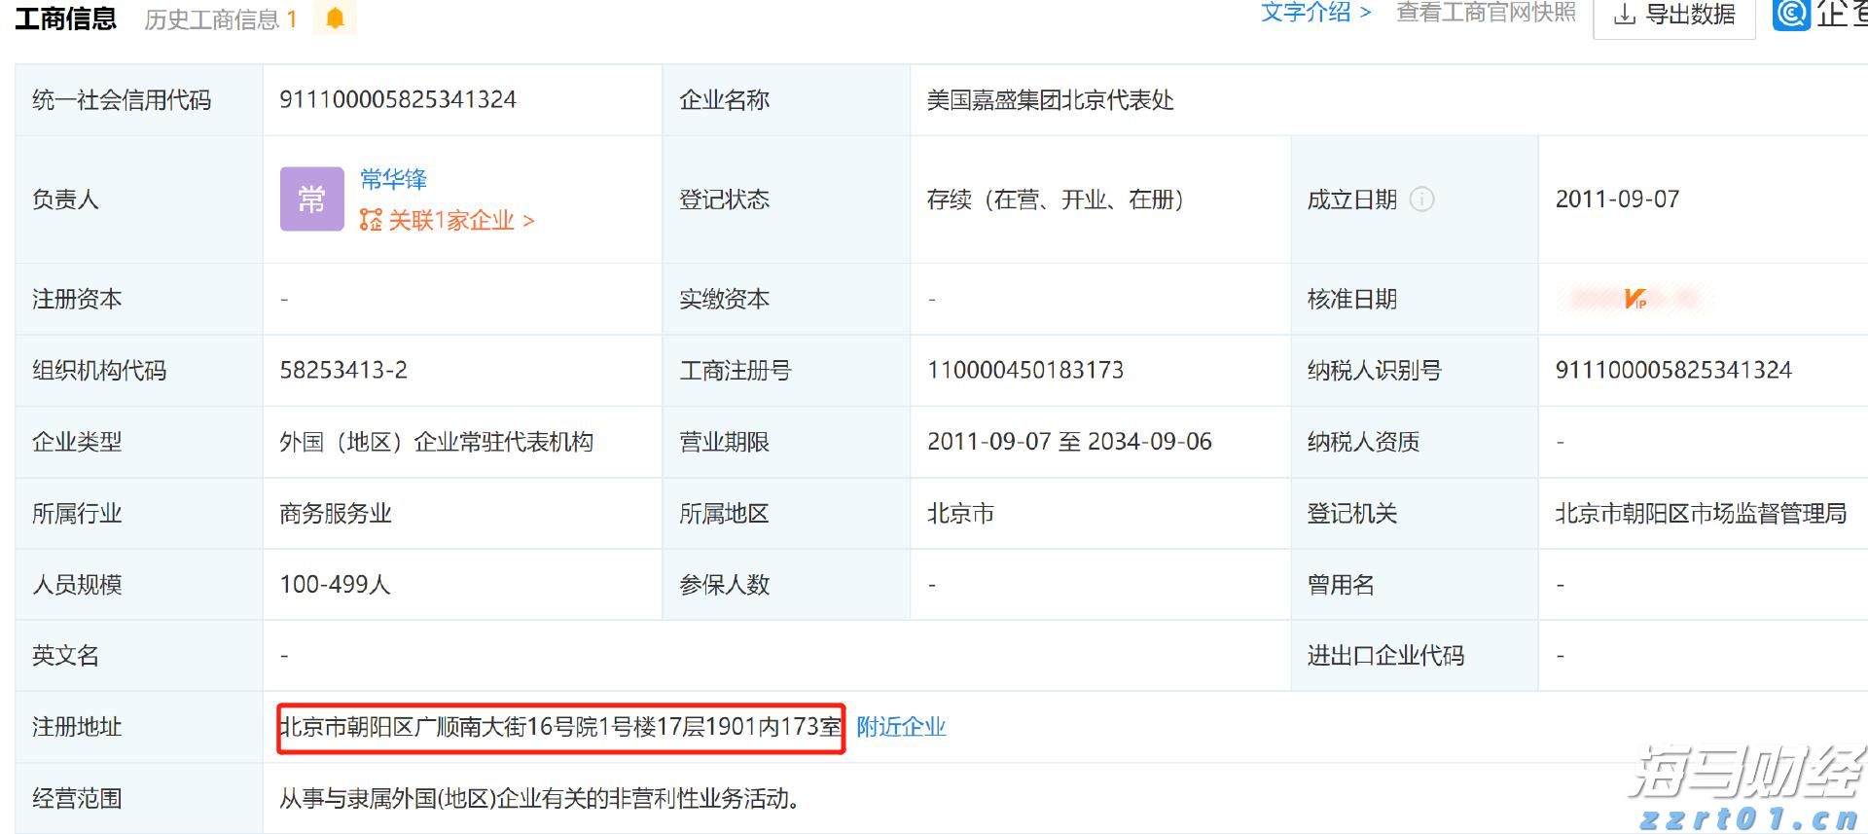Click the 统一社会信用代码 value 911100005825341324
Screen dimensions: 1868x834
[398, 100]
